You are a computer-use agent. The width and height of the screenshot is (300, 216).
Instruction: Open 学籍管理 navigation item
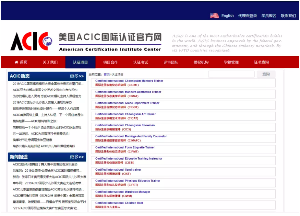coord(231,62)
